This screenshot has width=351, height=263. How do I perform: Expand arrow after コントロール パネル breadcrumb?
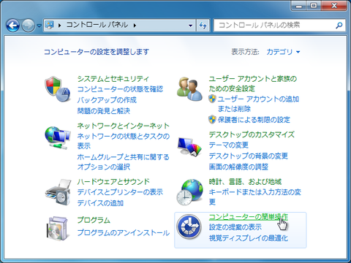pyautogui.click(x=135, y=25)
